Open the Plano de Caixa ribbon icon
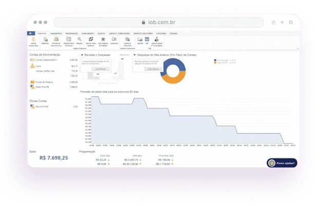This screenshot has width=314, height=209. coord(56,39)
